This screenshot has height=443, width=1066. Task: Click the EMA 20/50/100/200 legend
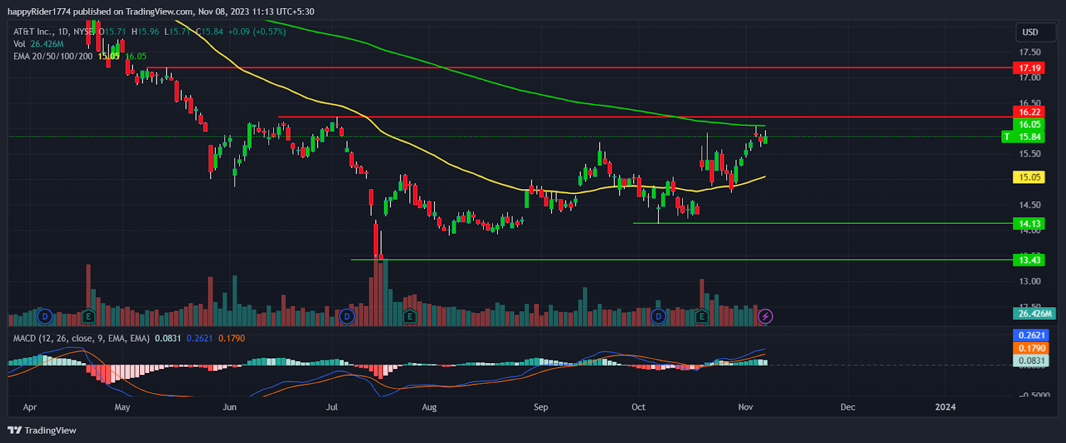[x=53, y=57]
